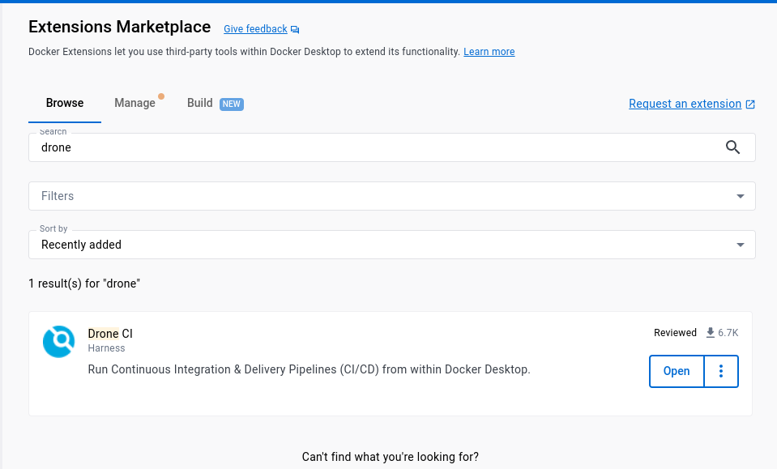Click the Request an extension link
777x469 pixels.
tap(685, 104)
